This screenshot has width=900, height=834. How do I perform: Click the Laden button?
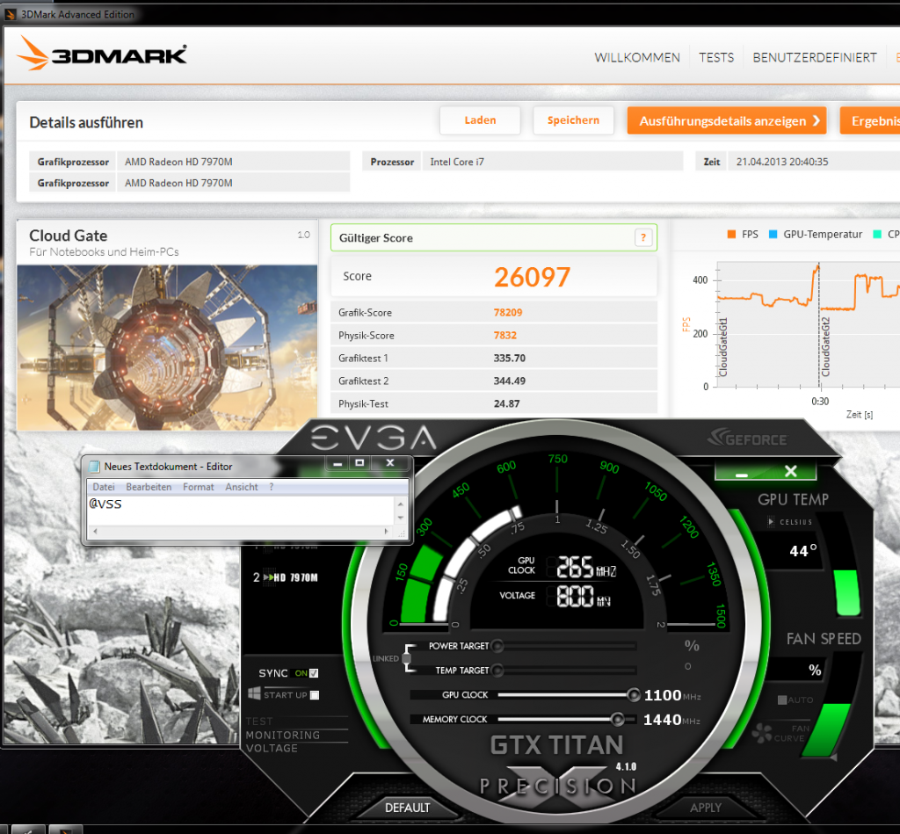[x=480, y=120]
